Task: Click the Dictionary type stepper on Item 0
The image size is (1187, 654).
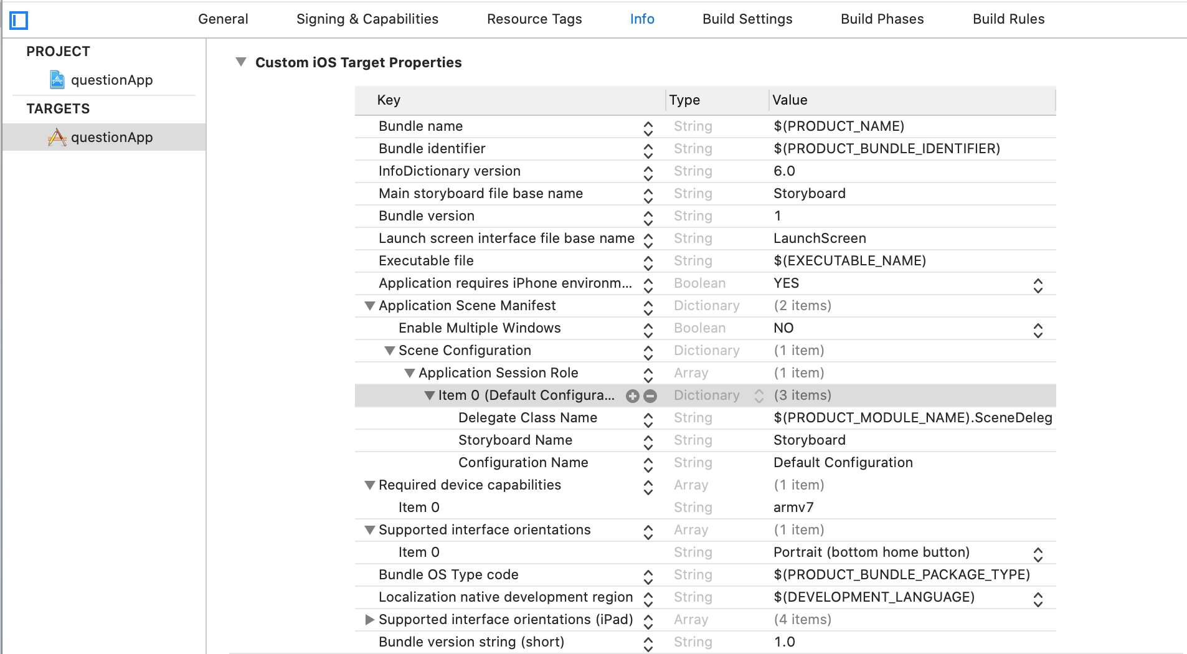Action: (x=759, y=396)
